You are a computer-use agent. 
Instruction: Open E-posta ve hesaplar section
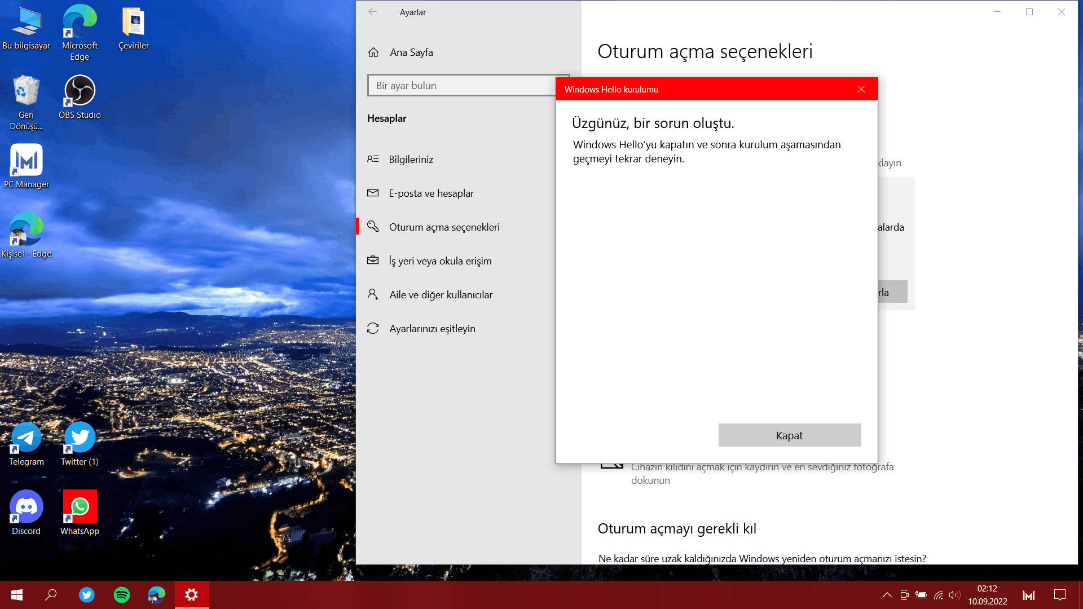(431, 193)
